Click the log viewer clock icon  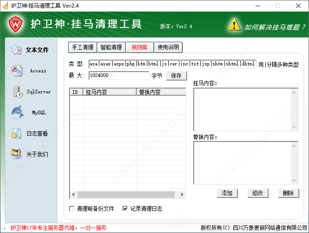16,133
